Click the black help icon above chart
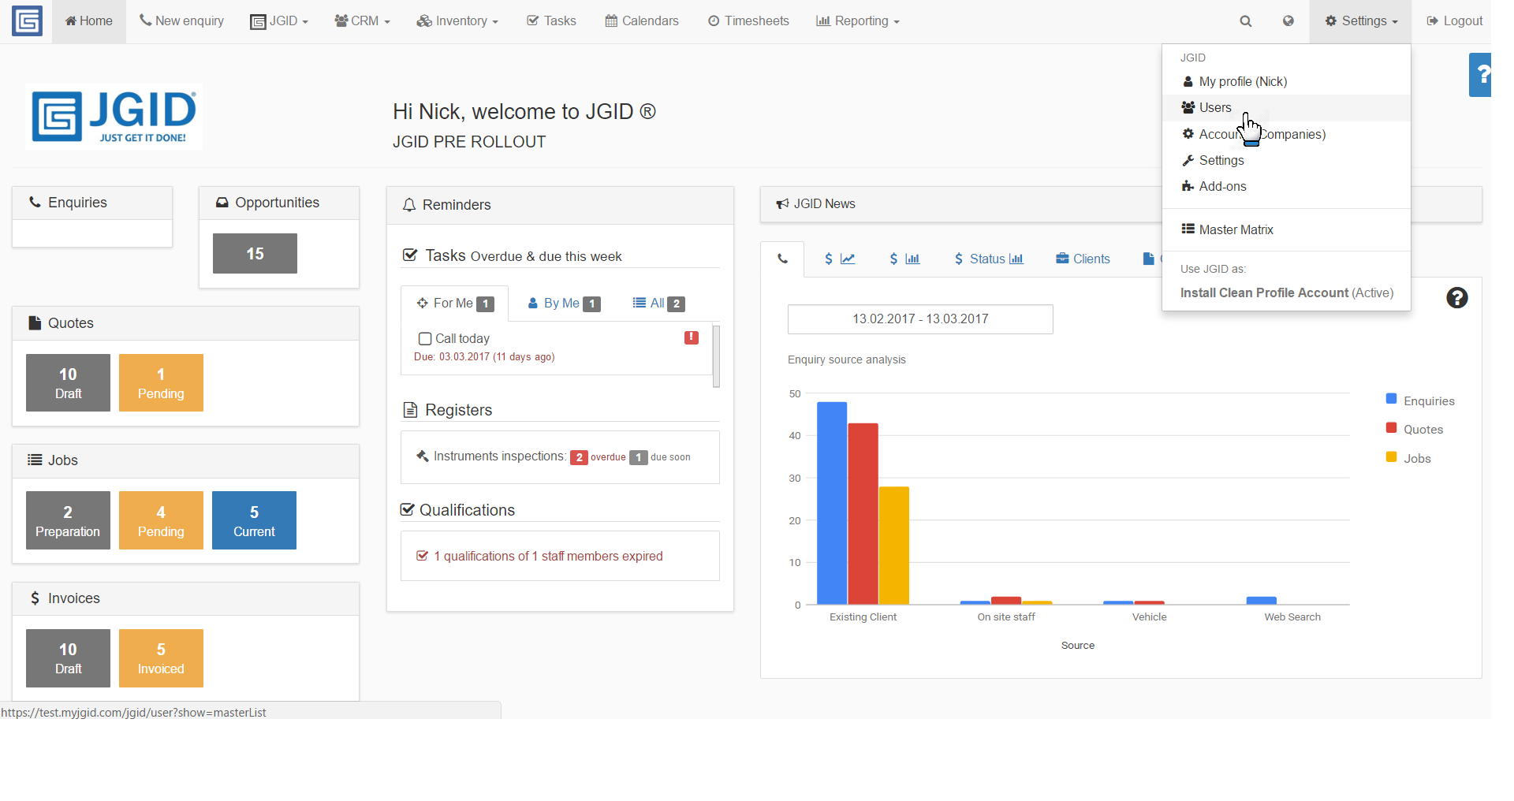The height and width of the screenshot is (801, 1514). point(1457,298)
